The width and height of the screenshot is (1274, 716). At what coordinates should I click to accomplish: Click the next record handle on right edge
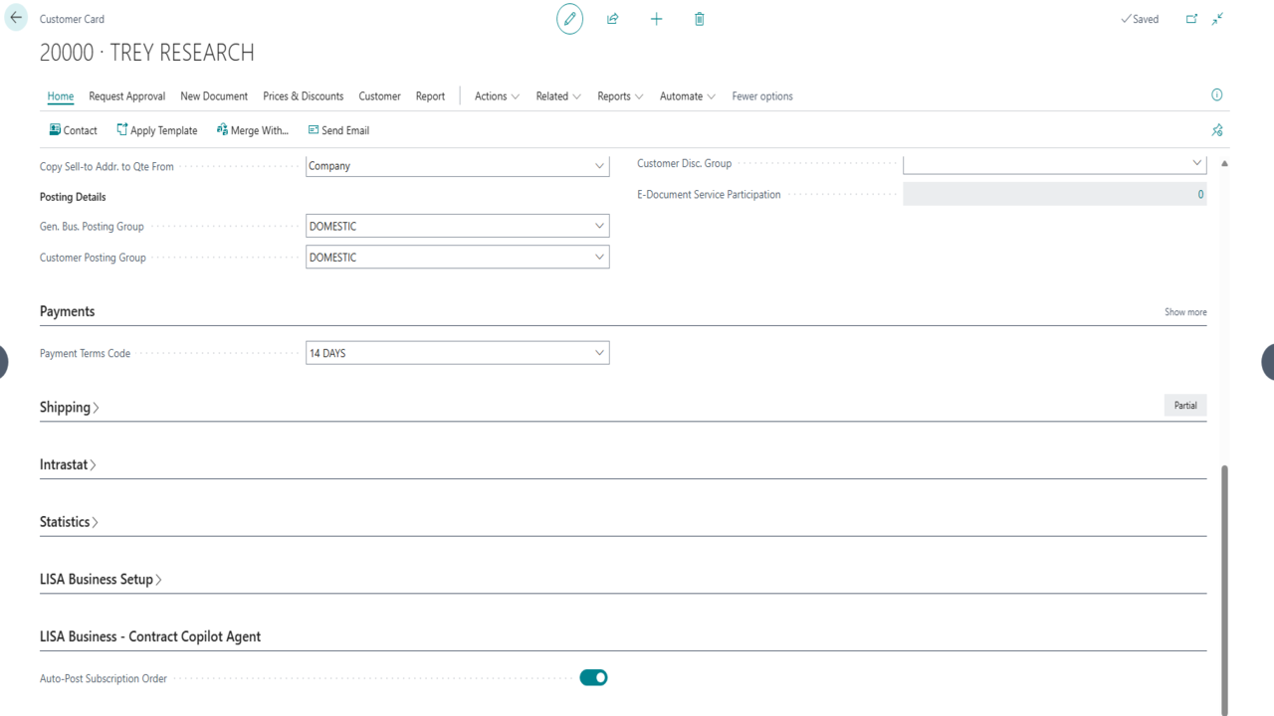1269,362
